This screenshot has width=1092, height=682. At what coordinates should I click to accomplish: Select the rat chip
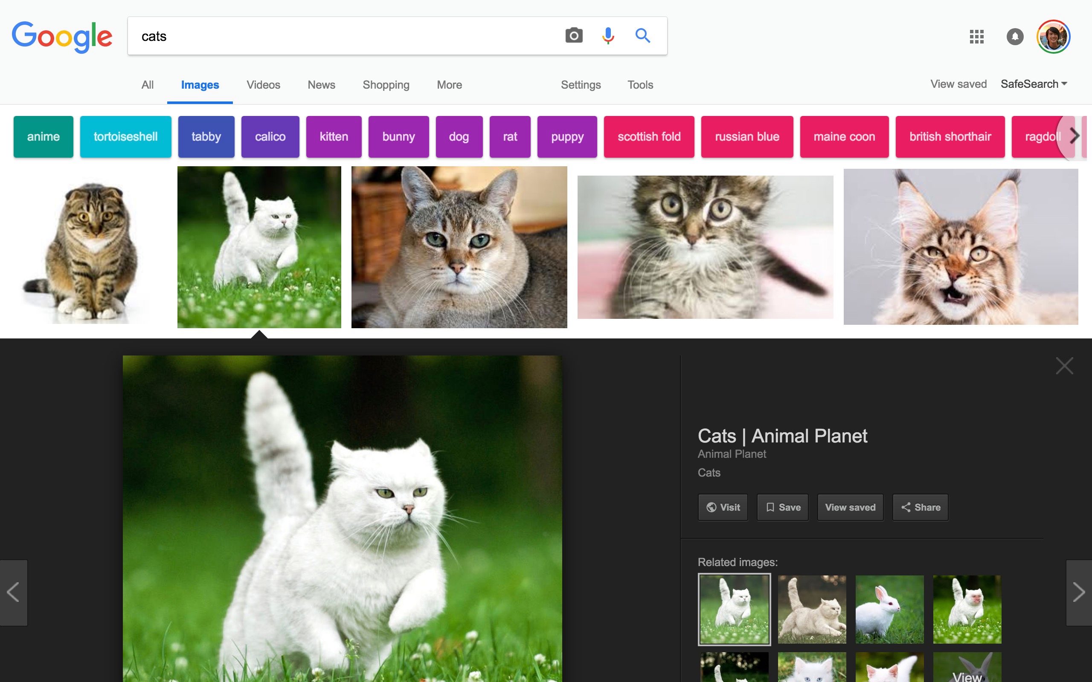(510, 137)
